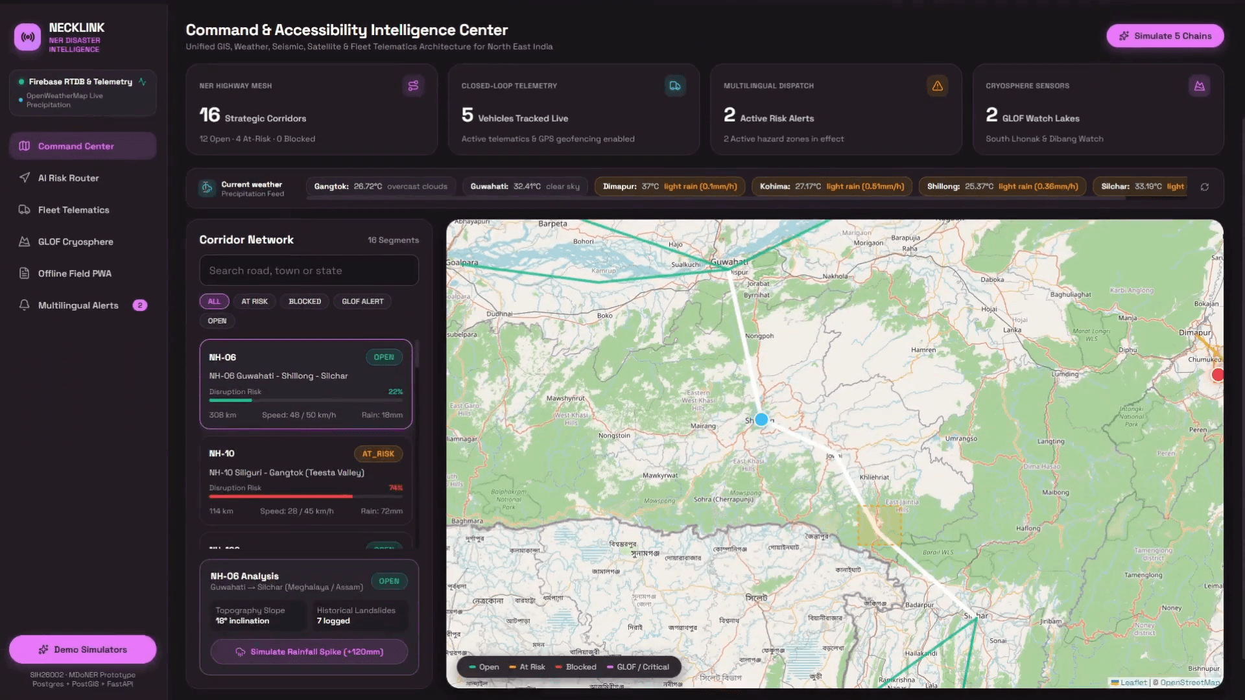Click the NER Highway Mesh route icon
The height and width of the screenshot is (700, 1245).
pos(413,86)
